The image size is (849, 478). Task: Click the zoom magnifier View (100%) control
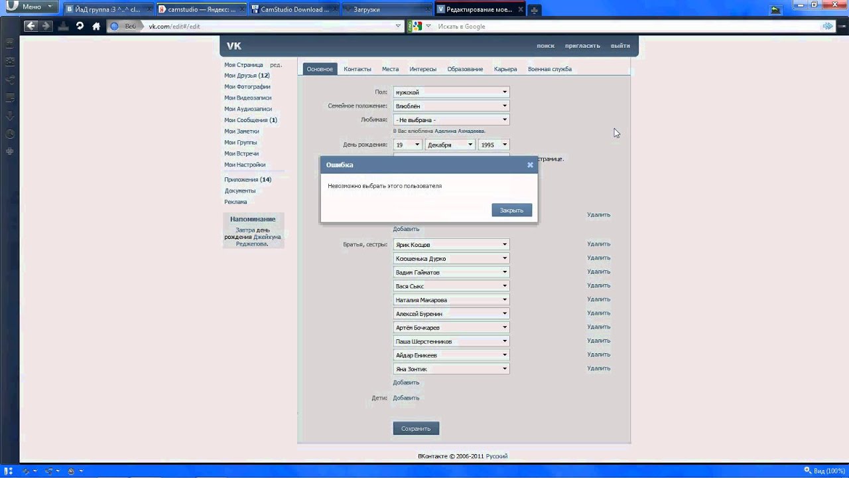(823, 471)
